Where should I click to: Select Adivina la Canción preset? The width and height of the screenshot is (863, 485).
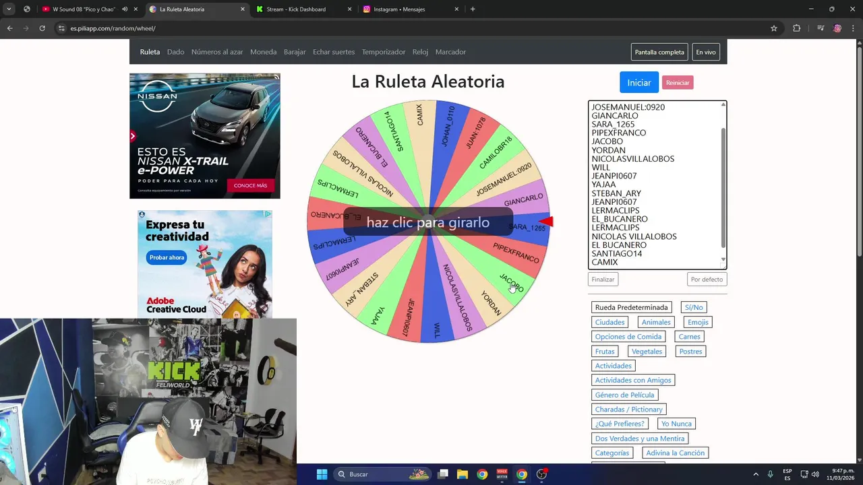click(676, 453)
